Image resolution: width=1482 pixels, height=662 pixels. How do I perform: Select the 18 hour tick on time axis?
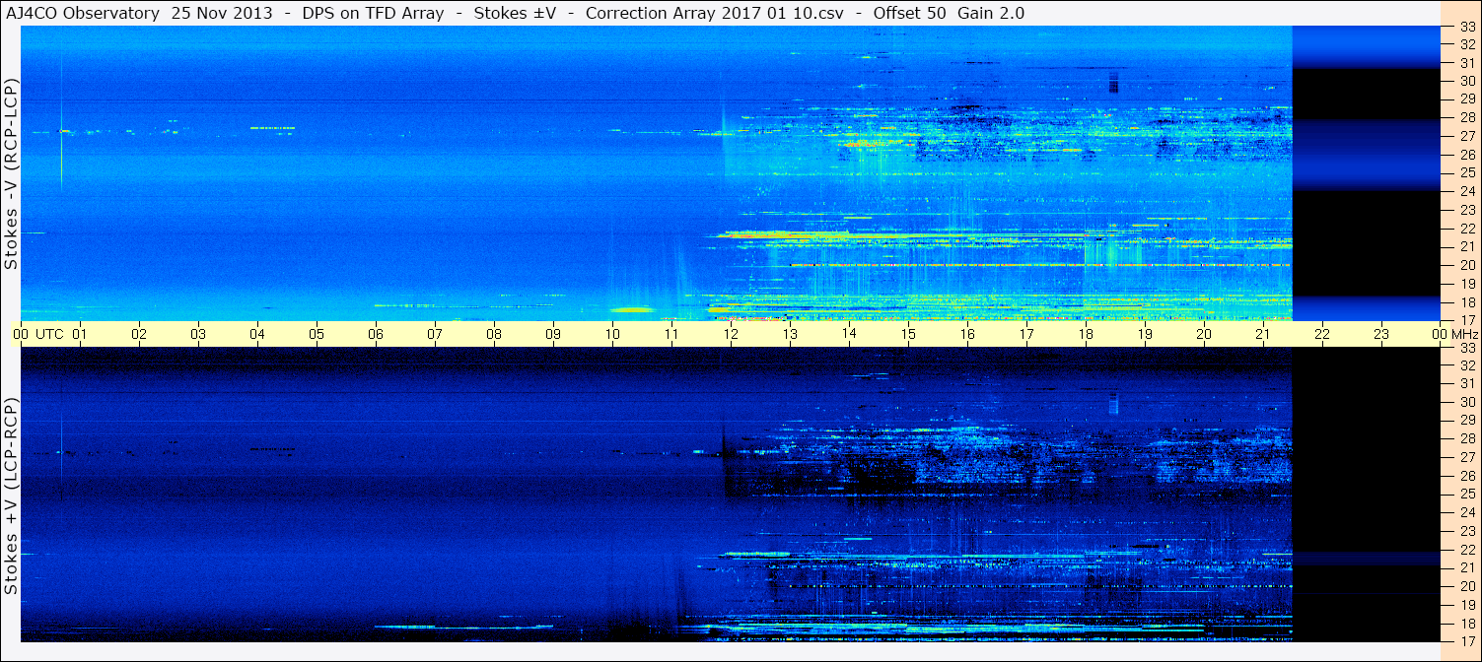coord(1086,334)
